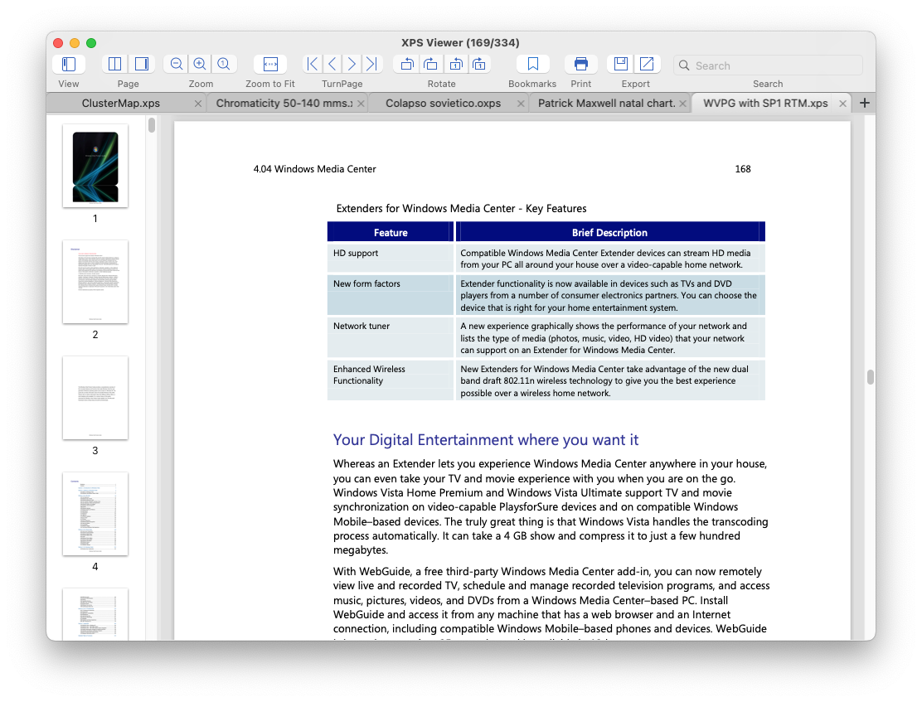This screenshot has width=922, height=702.
Task: Click the page number '168' in header
Action: click(x=743, y=169)
